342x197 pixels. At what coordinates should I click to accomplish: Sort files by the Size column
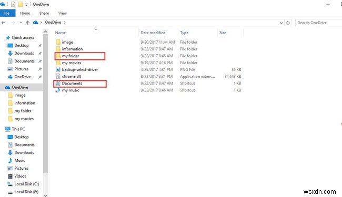click(x=223, y=33)
